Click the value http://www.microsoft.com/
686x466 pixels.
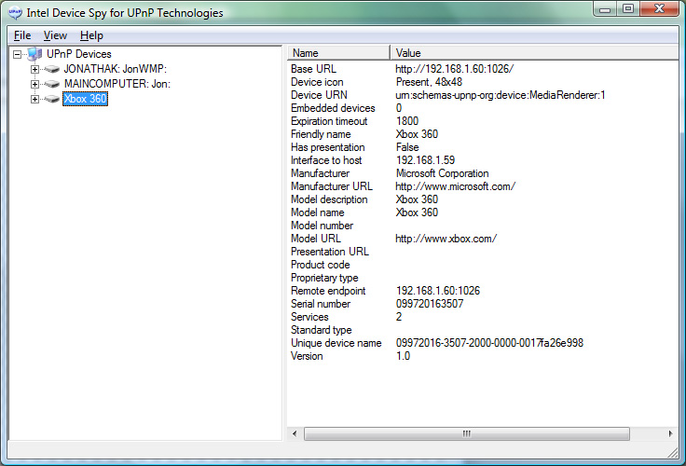coord(456,186)
